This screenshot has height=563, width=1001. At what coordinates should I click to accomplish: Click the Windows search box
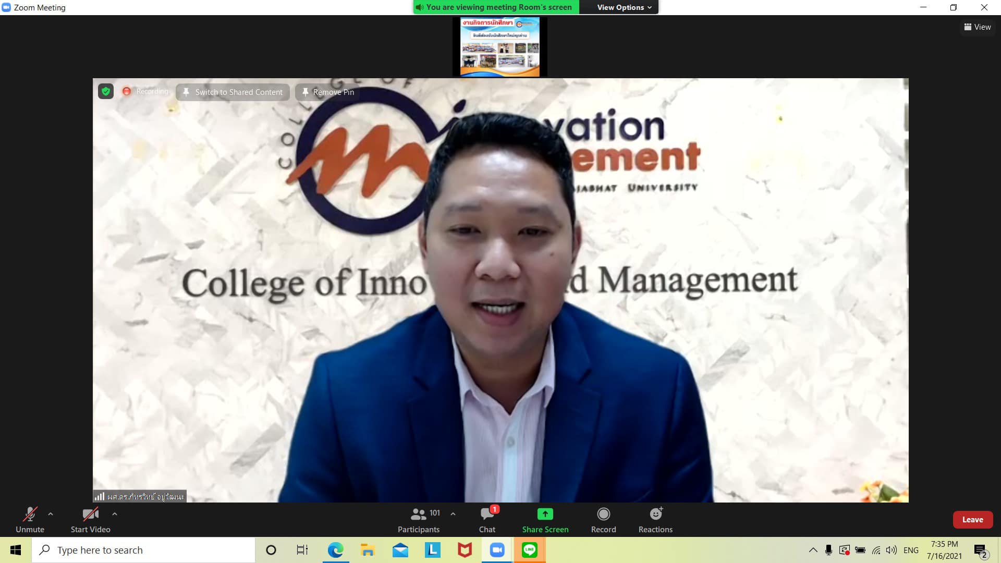143,550
